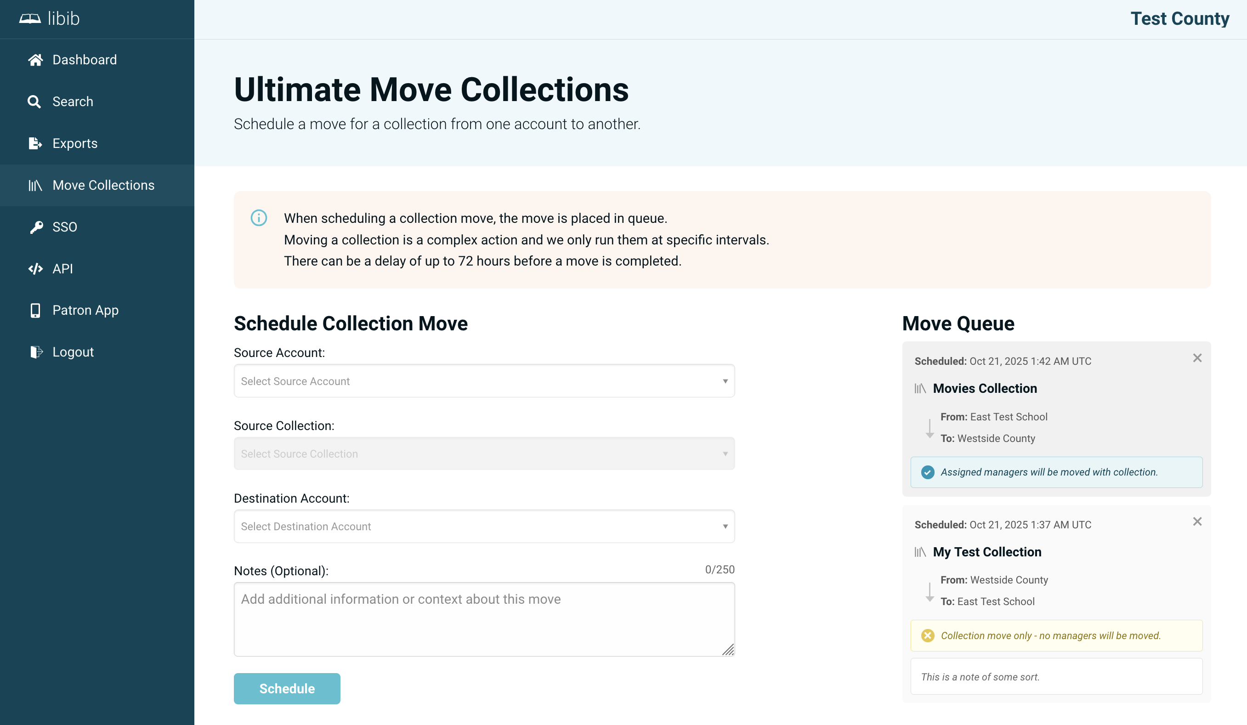Click the libib brand name link
Image resolution: width=1247 pixels, height=725 pixels.
63,19
